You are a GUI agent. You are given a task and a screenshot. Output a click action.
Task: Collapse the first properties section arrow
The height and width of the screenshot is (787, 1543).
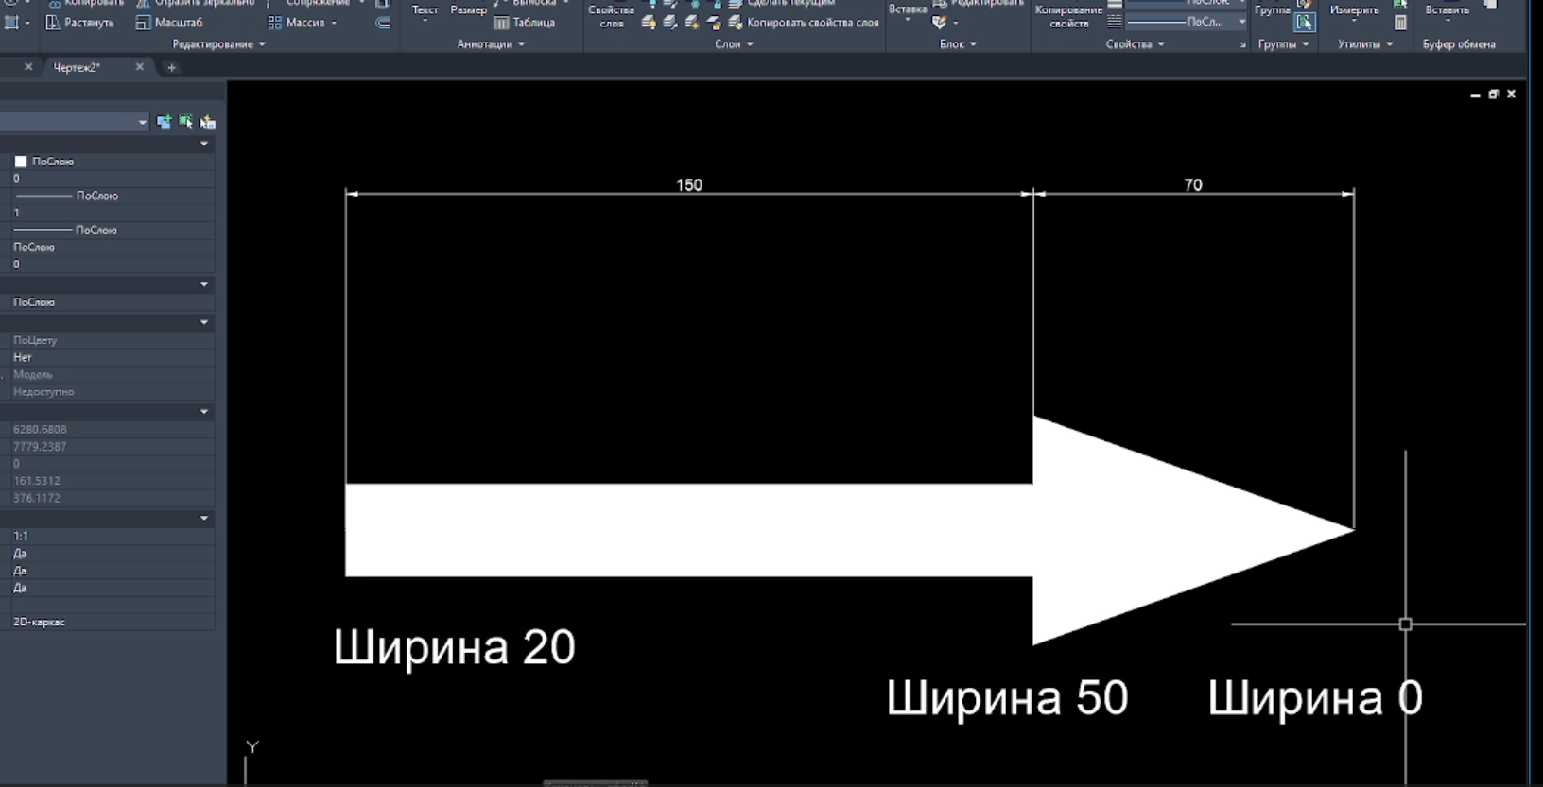pyautogui.click(x=204, y=144)
